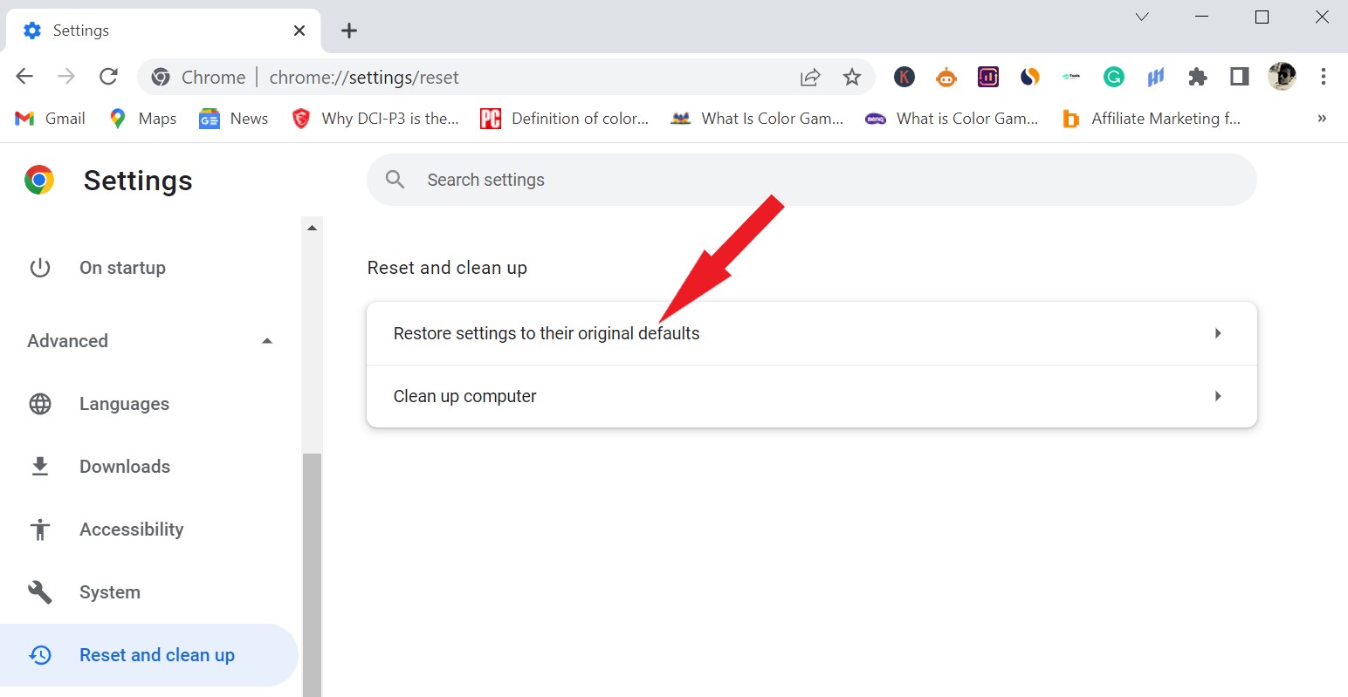The height and width of the screenshot is (697, 1348).
Task: Reload the current page
Action: click(108, 76)
